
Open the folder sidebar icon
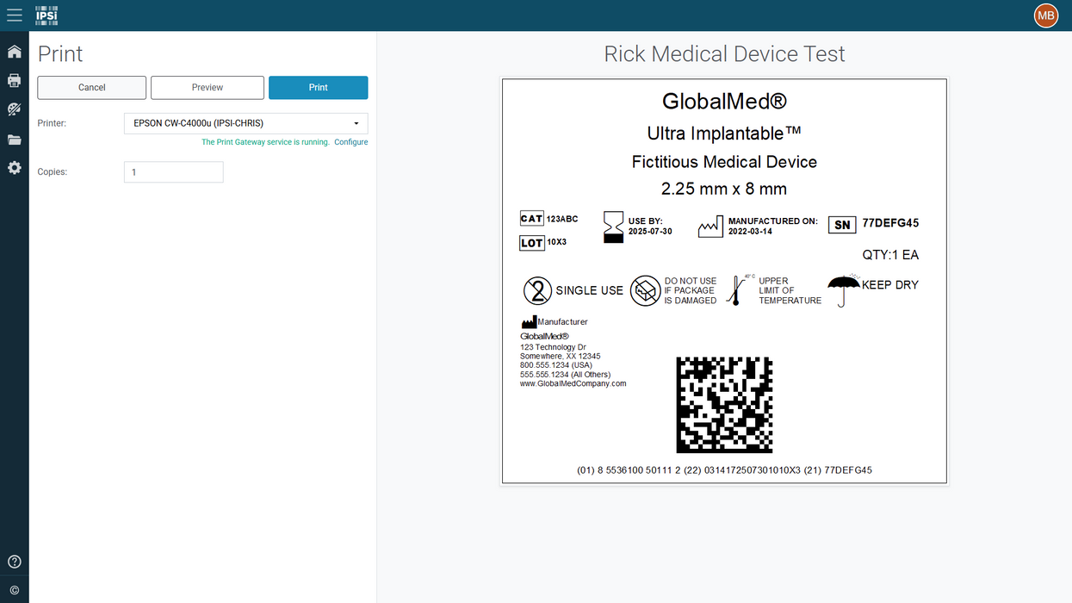tap(15, 140)
